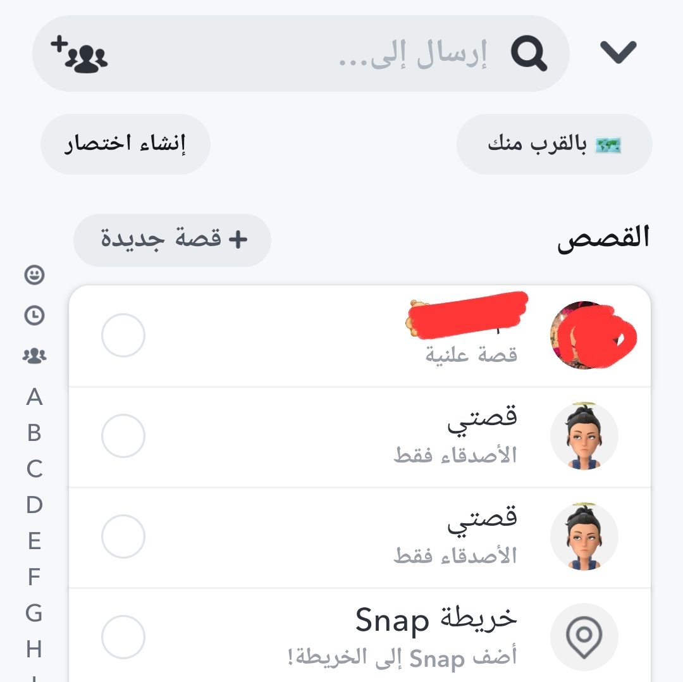Tap the magnifying glass search icon
Image resolution: width=683 pixels, height=682 pixels.
click(529, 53)
